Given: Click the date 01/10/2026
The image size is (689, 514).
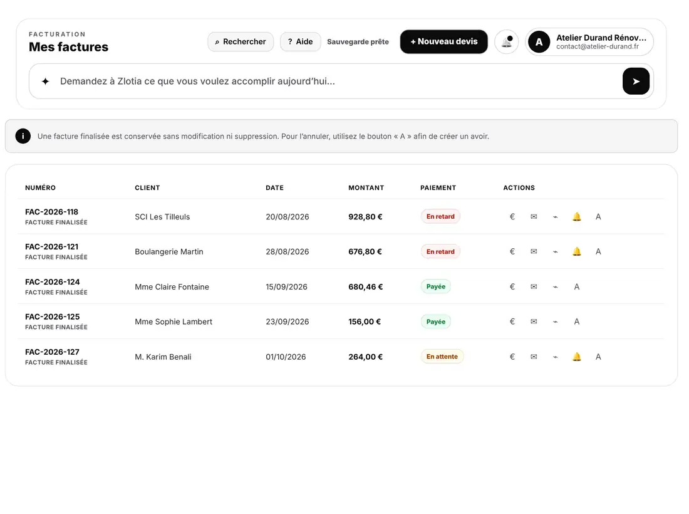Looking at the screenshot, I should 286,357.
